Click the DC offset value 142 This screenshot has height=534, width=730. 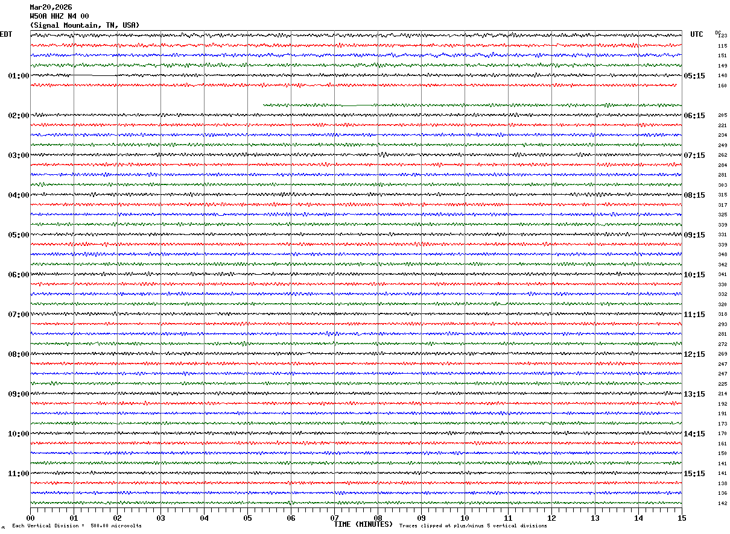point(722,503)
